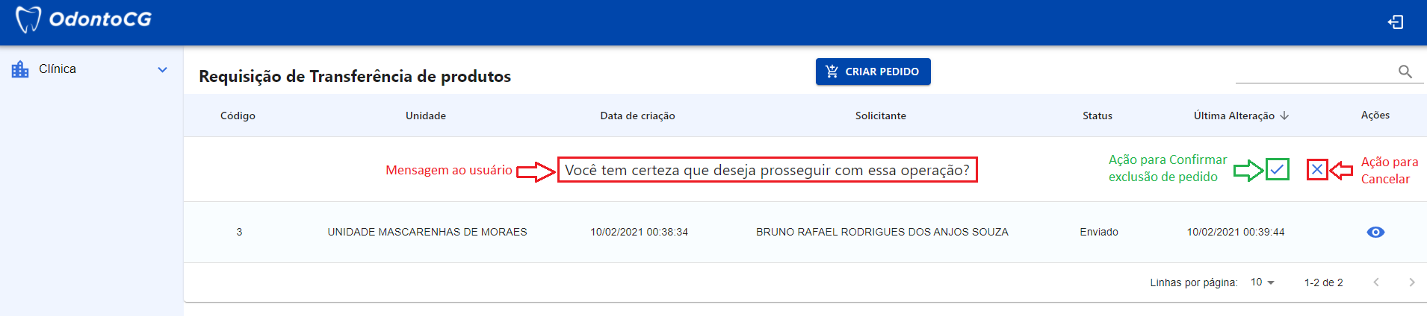Sort table by Unidade column header
The image size is (1427, 316).
click(x=426, y=116)
